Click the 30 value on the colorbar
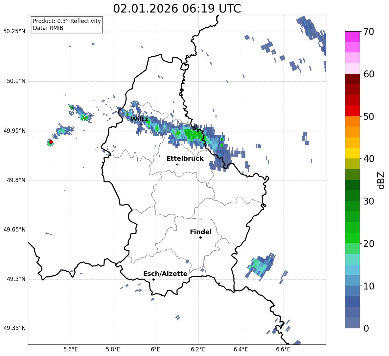The image size is (389, 356). click(x=369, y=201)
